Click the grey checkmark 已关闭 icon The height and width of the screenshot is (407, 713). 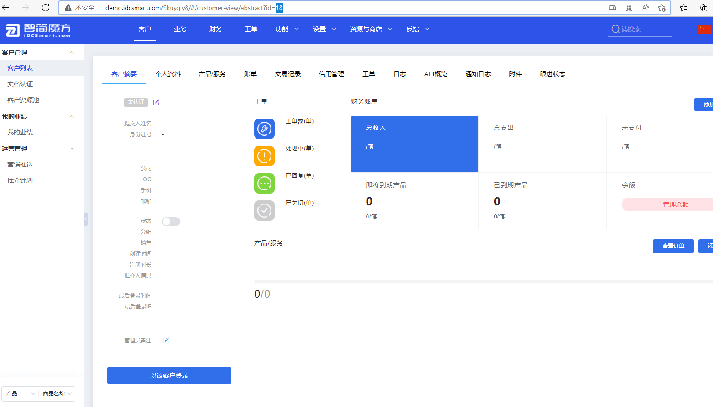click(264, 211)
